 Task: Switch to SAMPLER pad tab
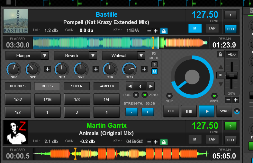click(106, 86)
